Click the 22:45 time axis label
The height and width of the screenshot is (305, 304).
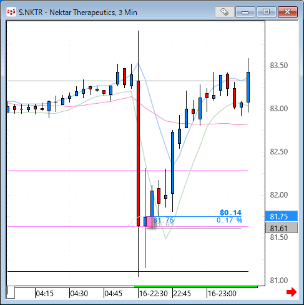[x=182, y=294]
